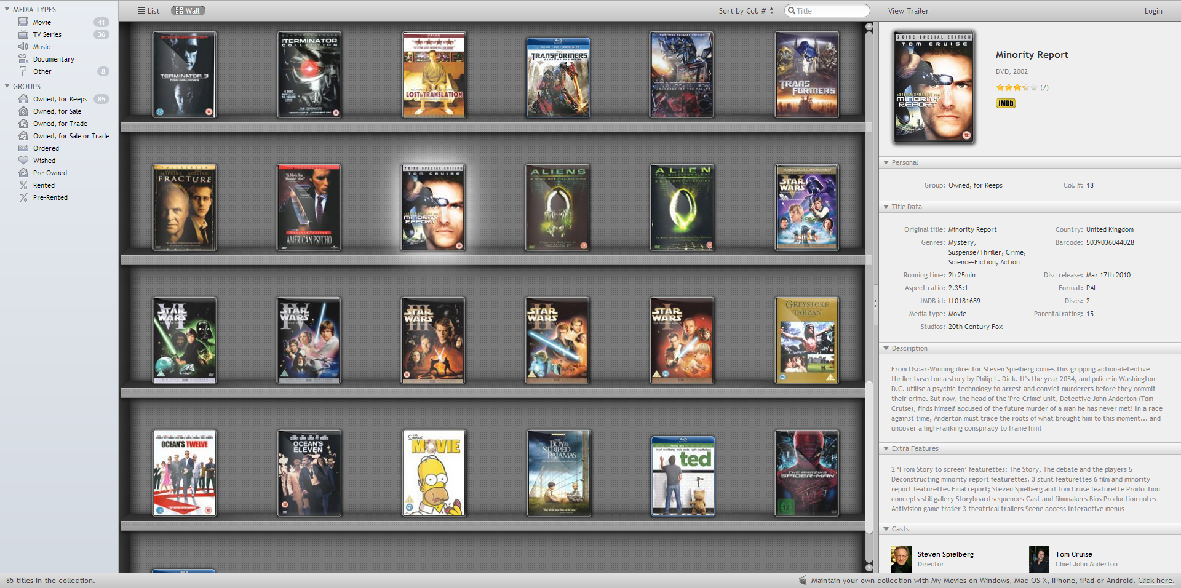Click the TV Series icon in sidebar

23,34
